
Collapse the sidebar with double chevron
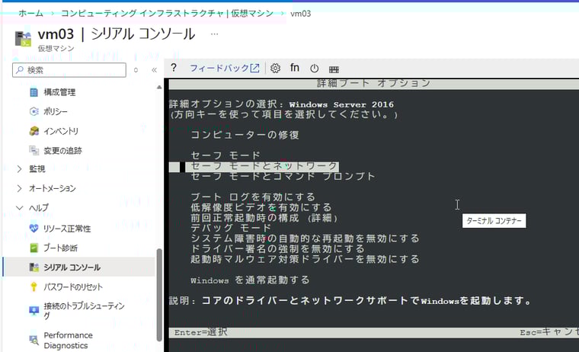point(155,70)
